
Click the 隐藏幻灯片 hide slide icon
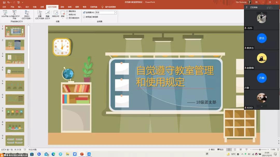(47, 13)
